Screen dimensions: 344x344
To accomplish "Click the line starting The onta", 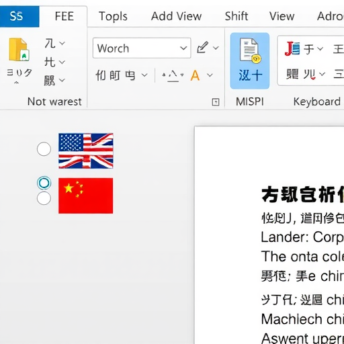I will click(x=302, y=257).
